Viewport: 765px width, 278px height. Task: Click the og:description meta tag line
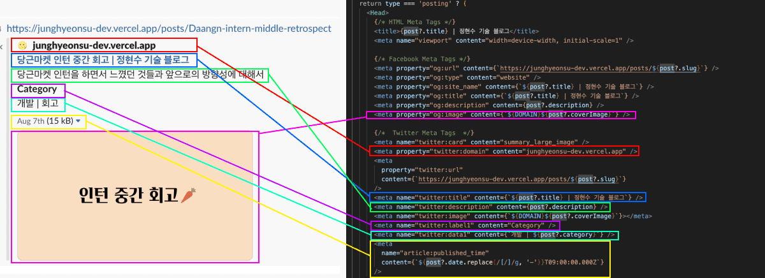click(488, 105)
